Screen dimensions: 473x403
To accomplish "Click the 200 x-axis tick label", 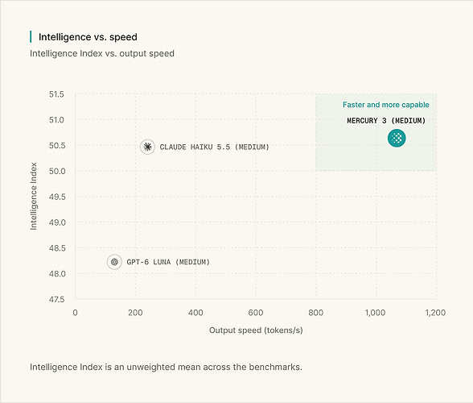I will point(135,313).
